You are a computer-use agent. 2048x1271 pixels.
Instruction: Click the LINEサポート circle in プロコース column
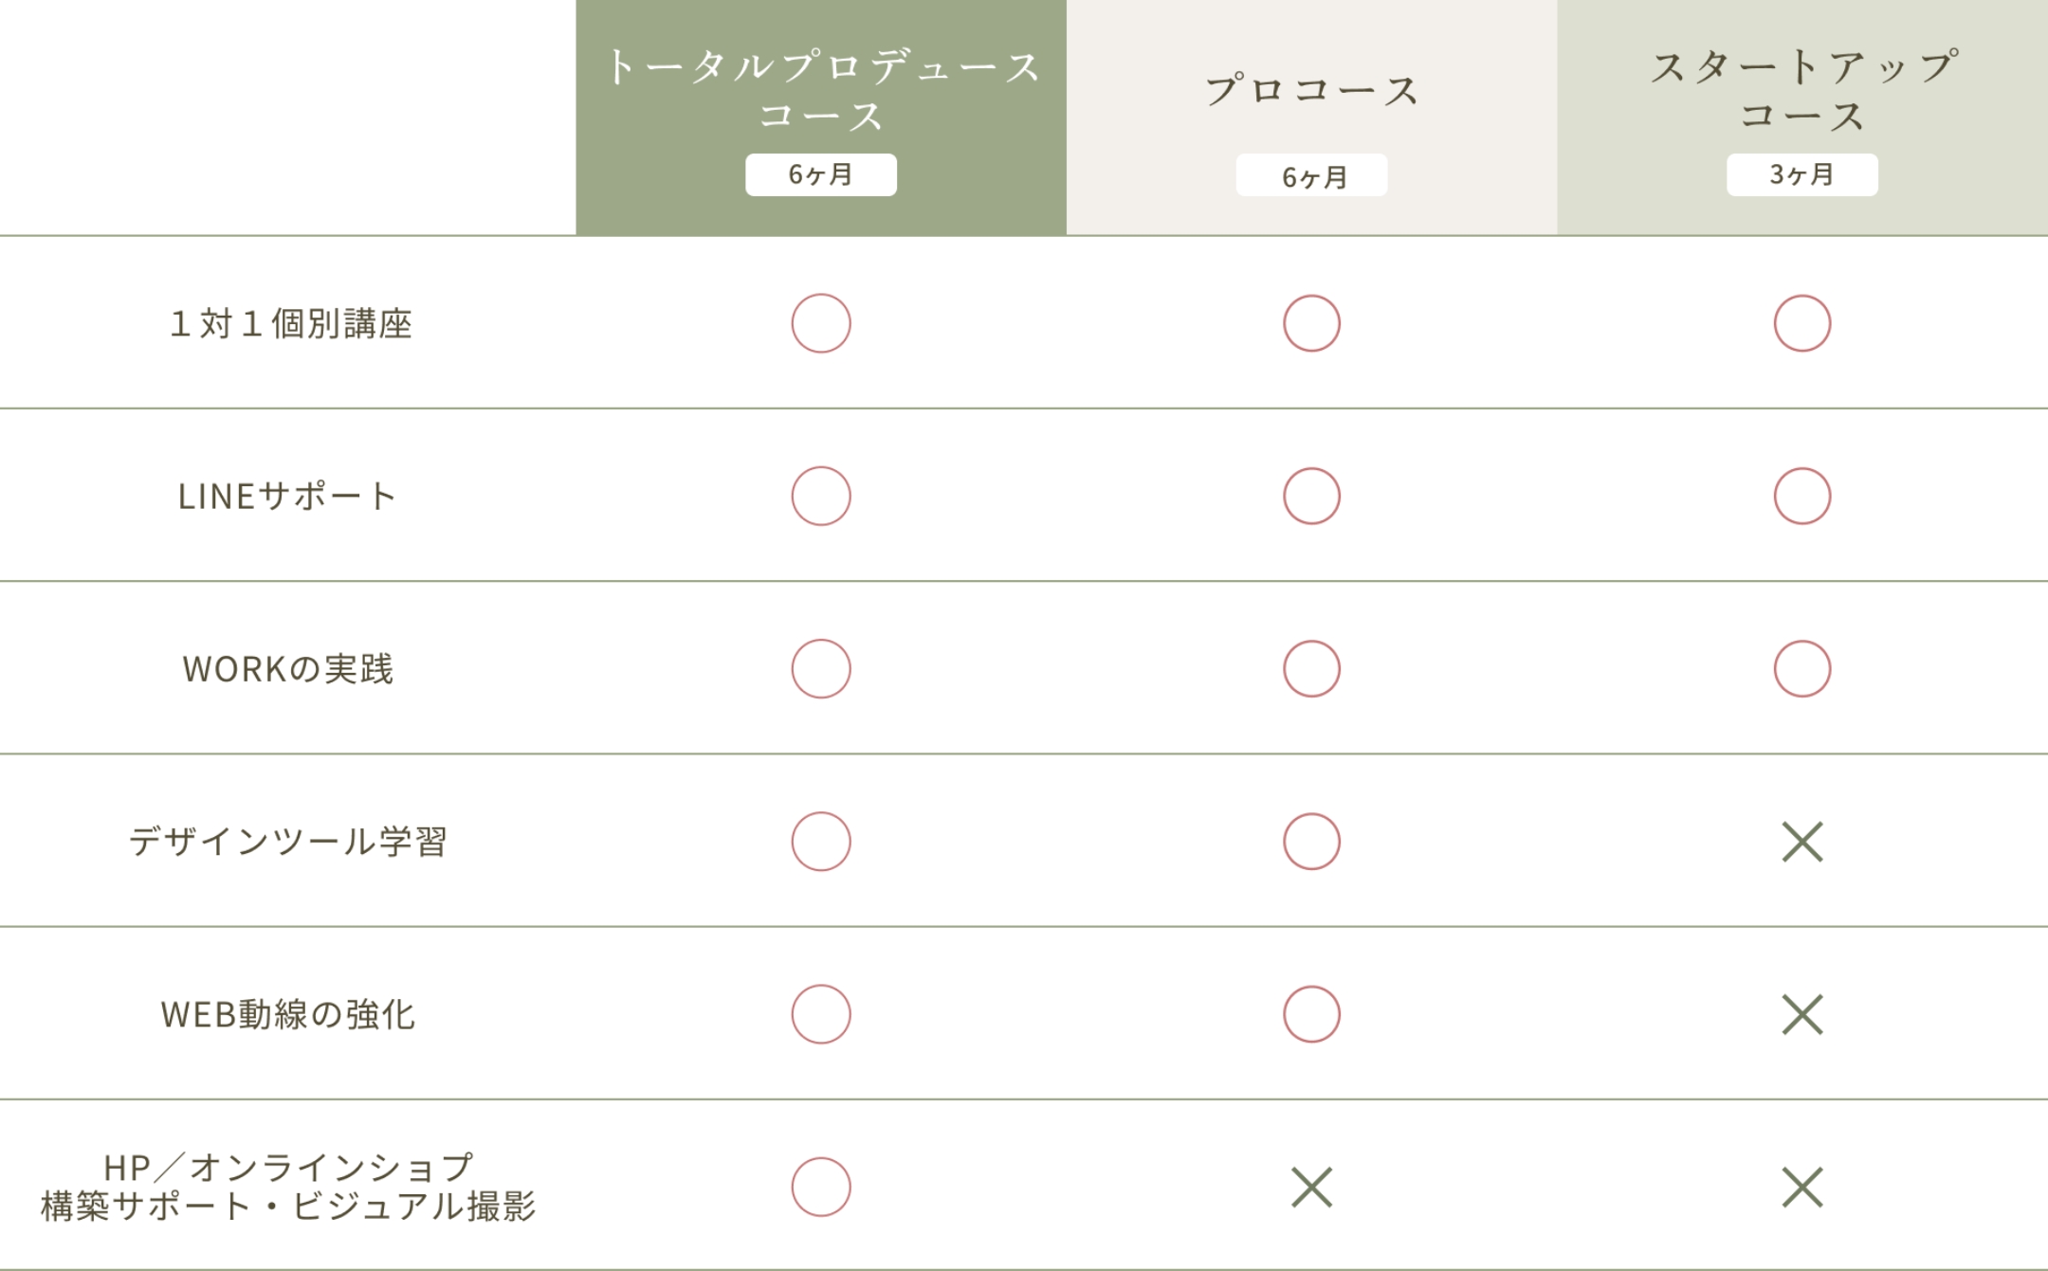click(x=1311, y=496)
